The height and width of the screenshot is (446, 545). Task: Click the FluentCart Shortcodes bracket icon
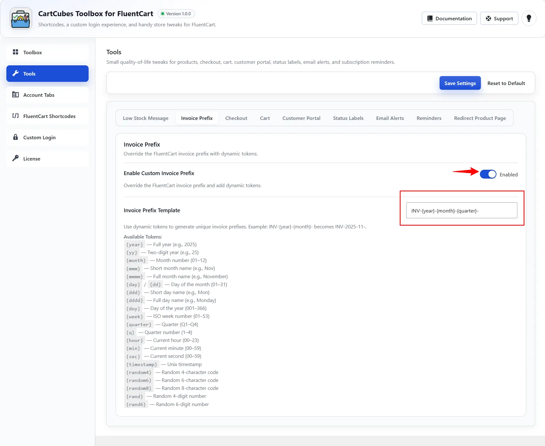tap(15, 116)
